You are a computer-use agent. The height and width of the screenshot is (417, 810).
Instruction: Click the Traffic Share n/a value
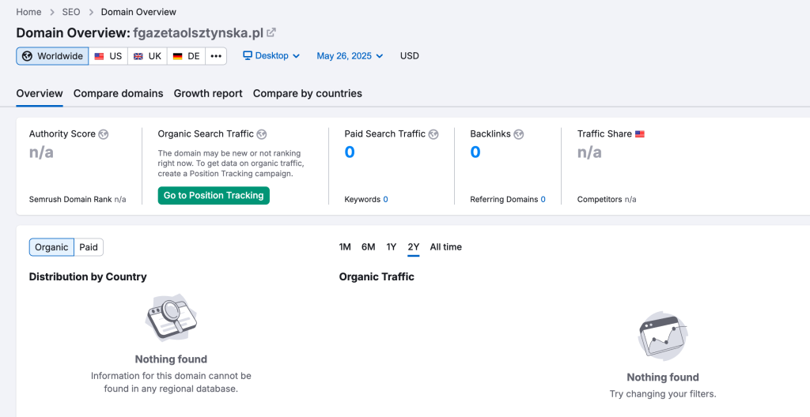click(589, 152)
